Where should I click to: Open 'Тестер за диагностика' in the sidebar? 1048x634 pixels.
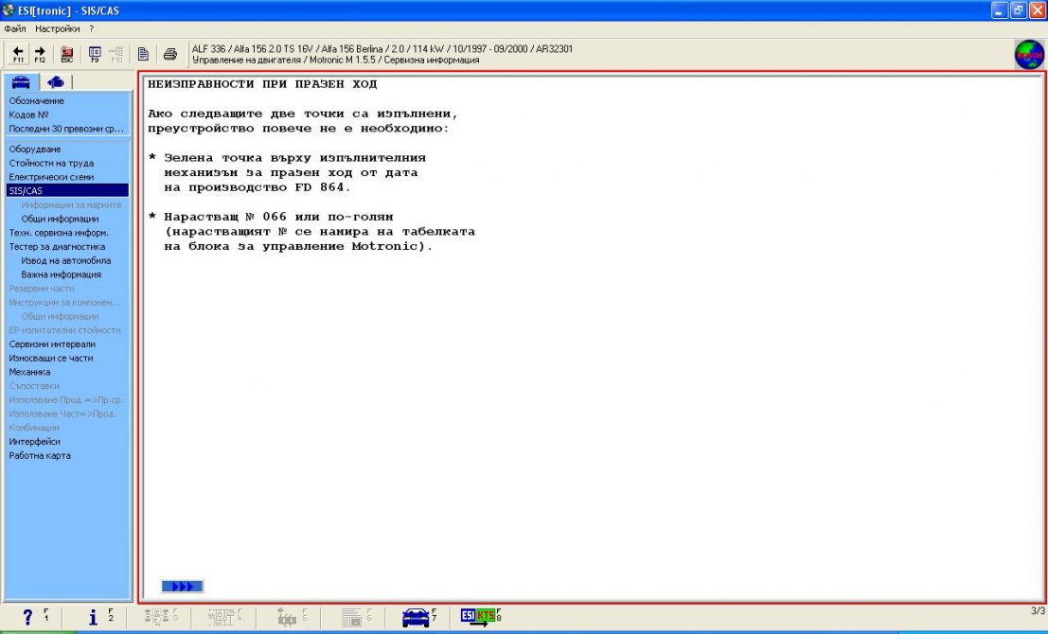(57, 247)
